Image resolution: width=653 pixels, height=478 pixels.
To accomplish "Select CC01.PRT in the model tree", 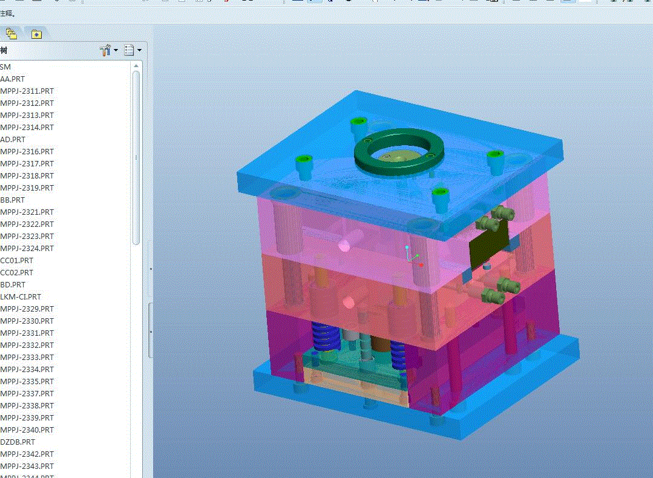I will [17, 260].
